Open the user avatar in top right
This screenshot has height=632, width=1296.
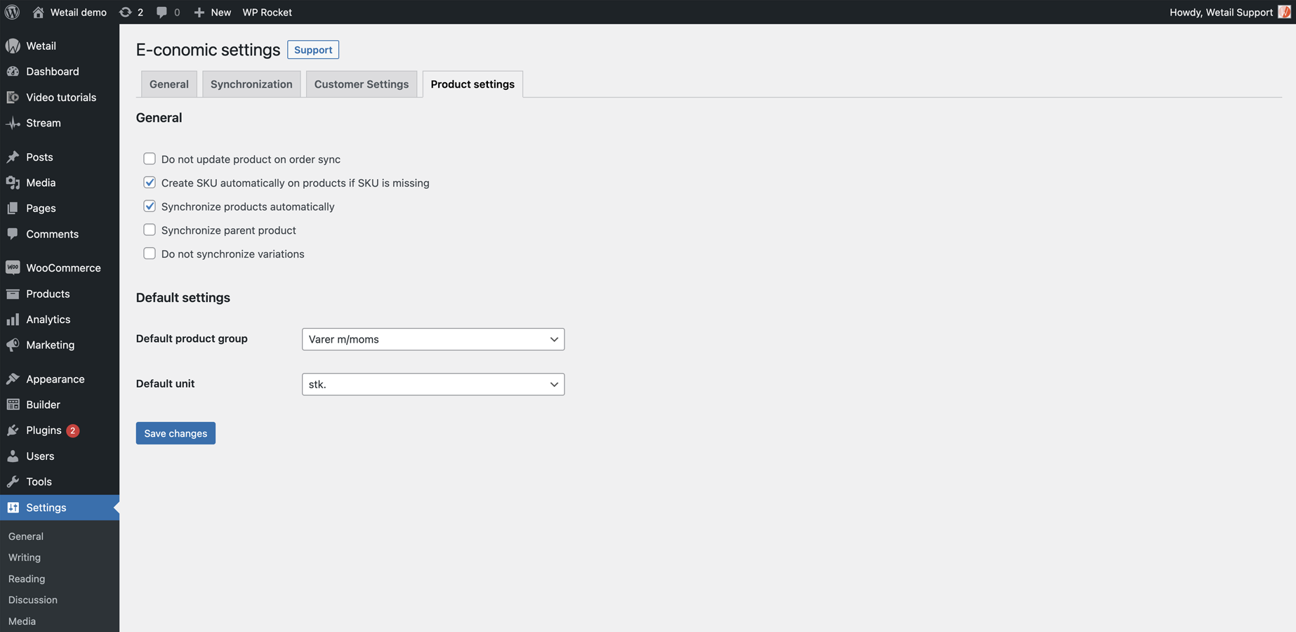click(x=1284, y=12)
